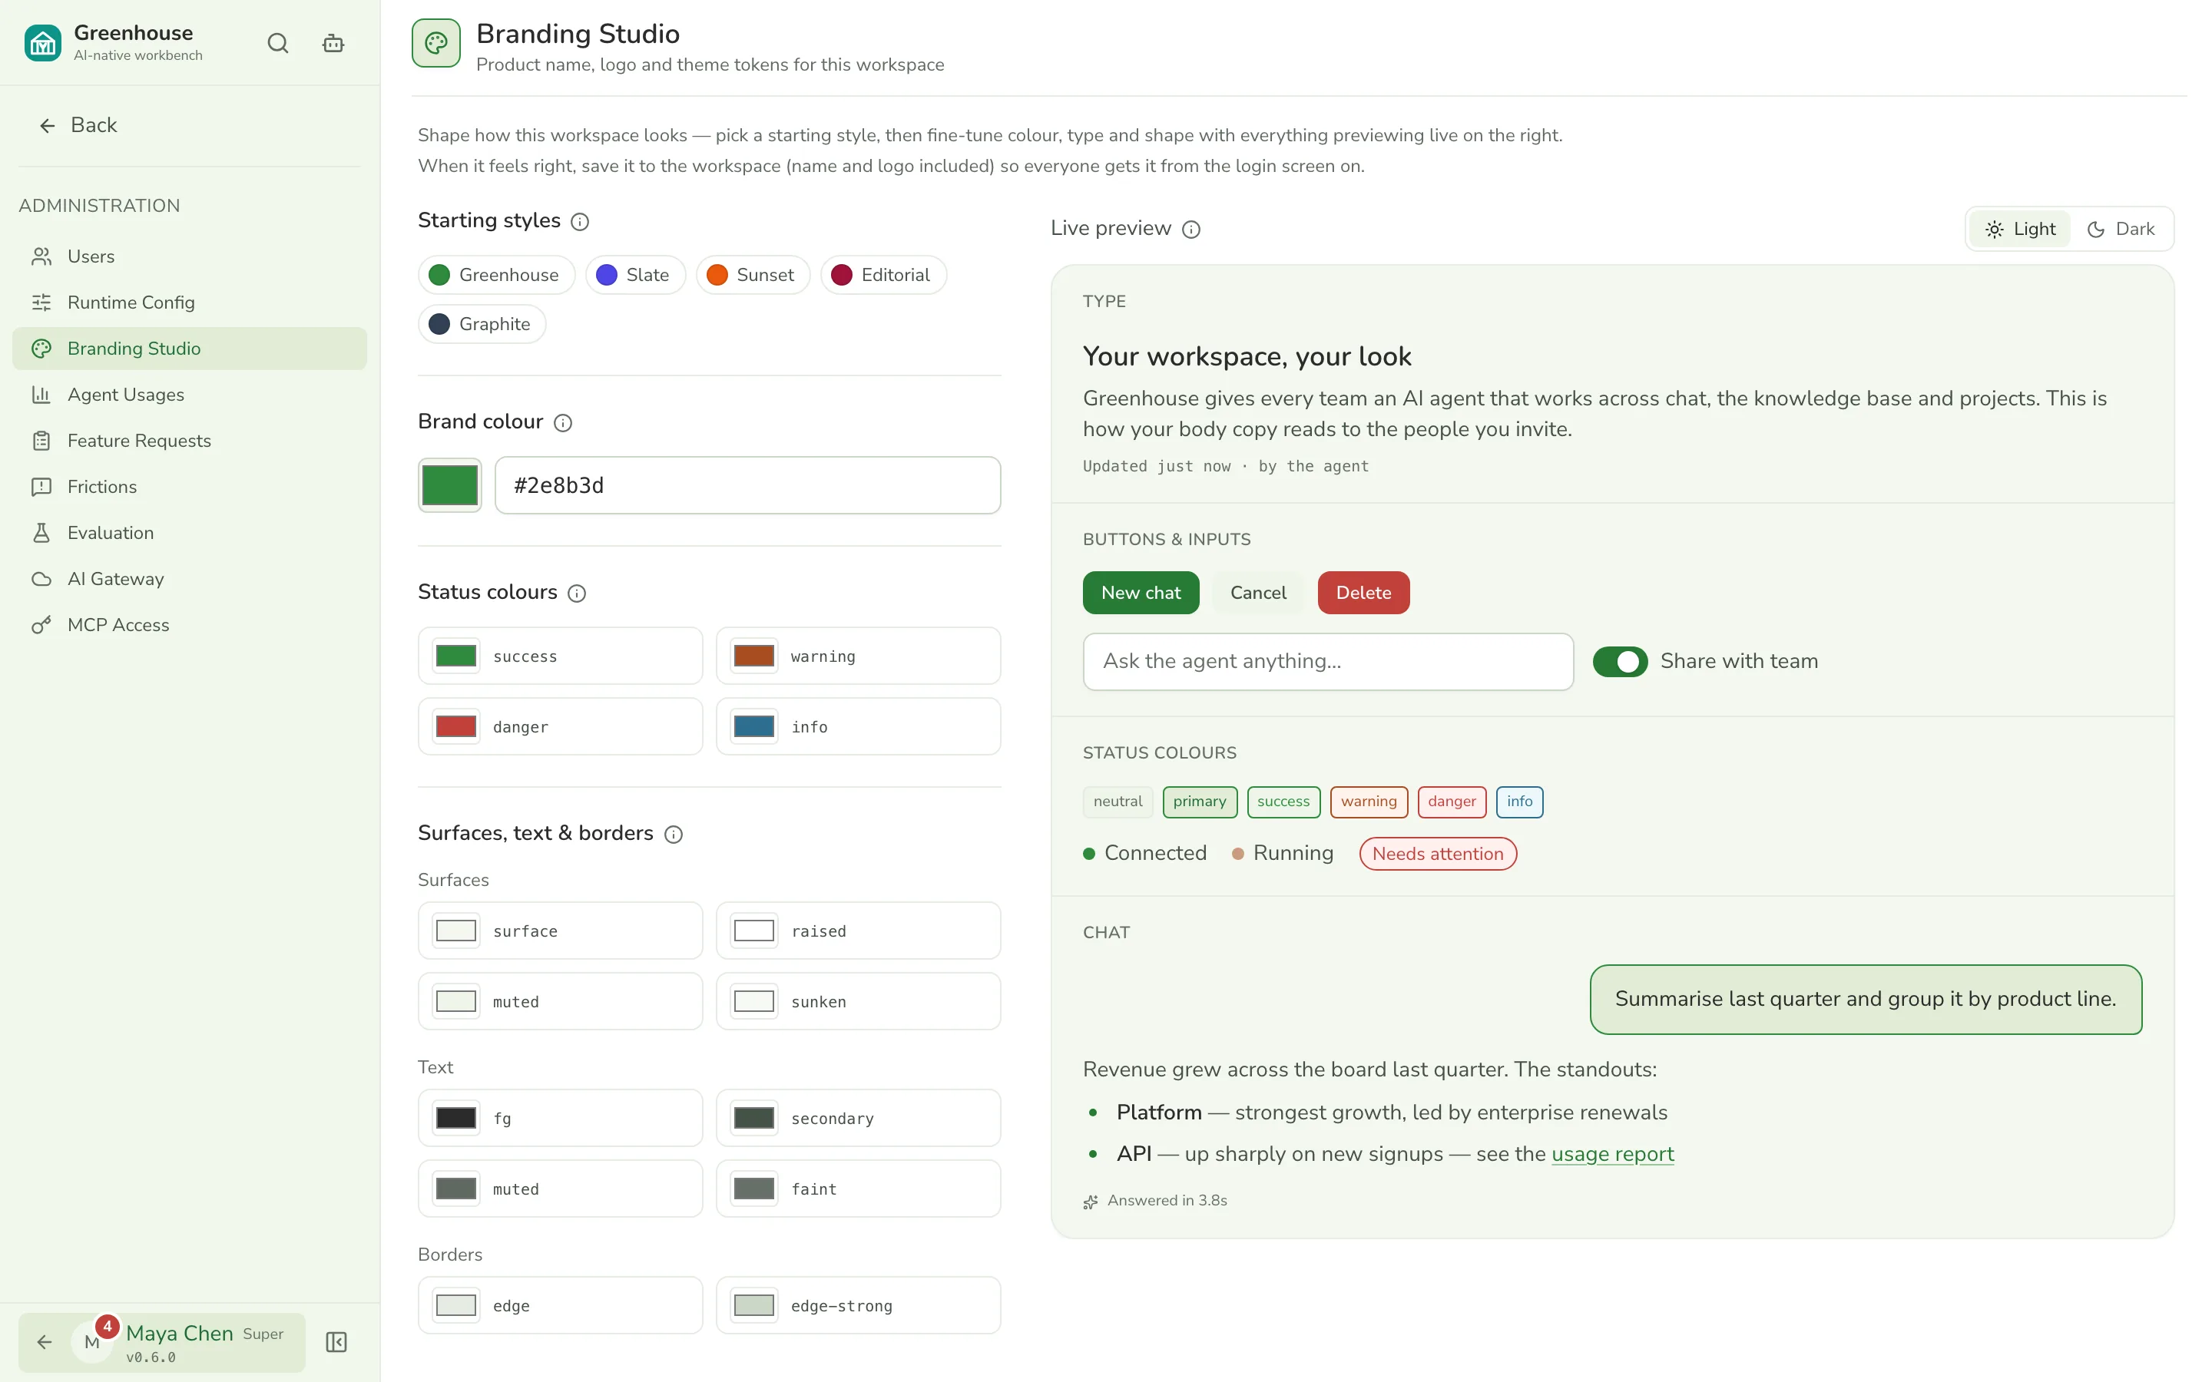Image resolution: width=2212 pixels, height=1382 pixels.
Task: Open Runtime Config page
Action: pos(189,303)
